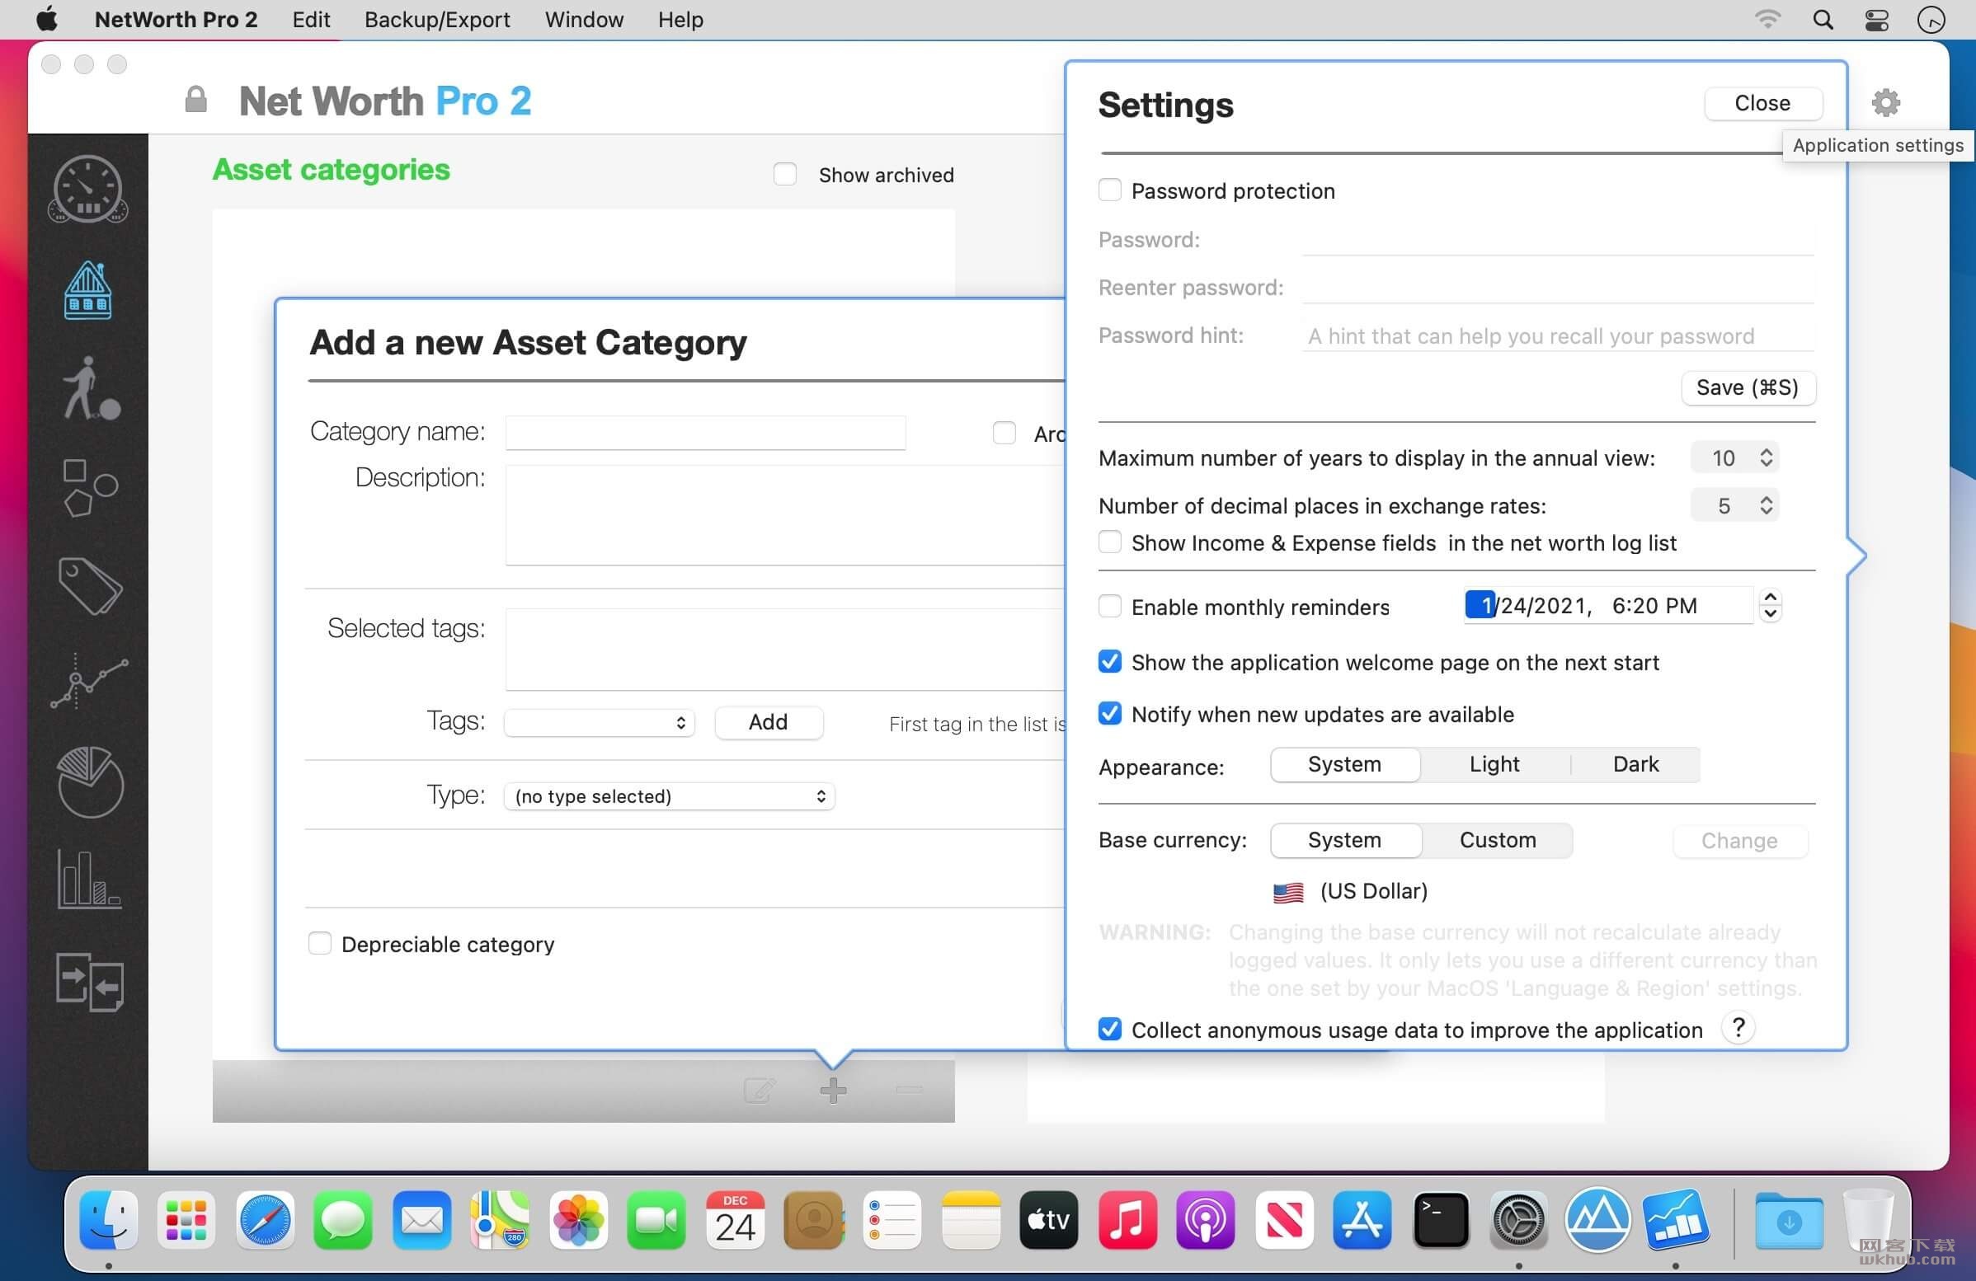
Task: Close the Settings panel
Action: 1762,103
